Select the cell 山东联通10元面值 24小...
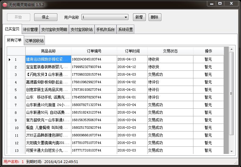The image size is (241, 167). [48, 105]
